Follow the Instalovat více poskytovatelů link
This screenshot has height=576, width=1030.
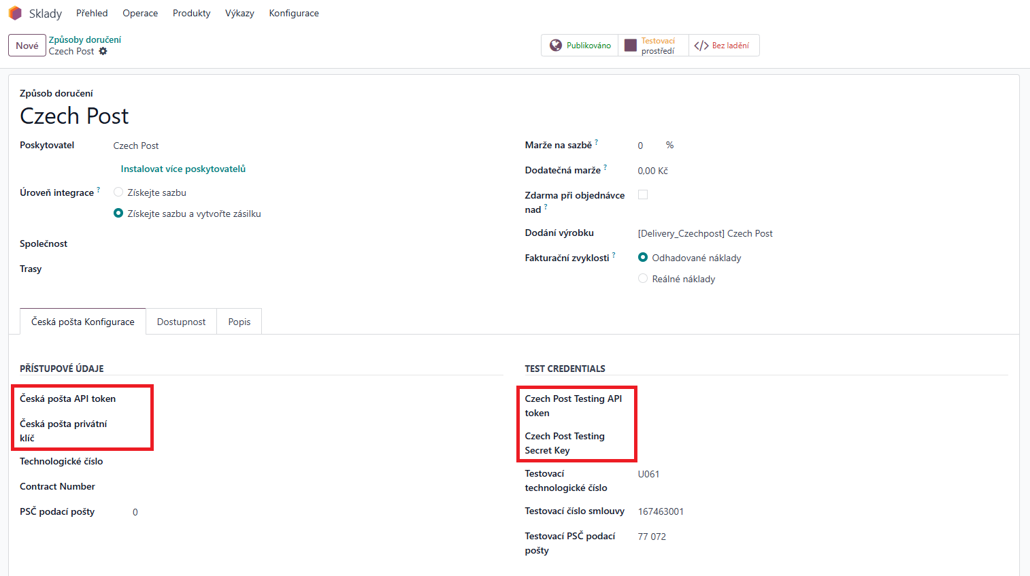[x=183, y=169]
